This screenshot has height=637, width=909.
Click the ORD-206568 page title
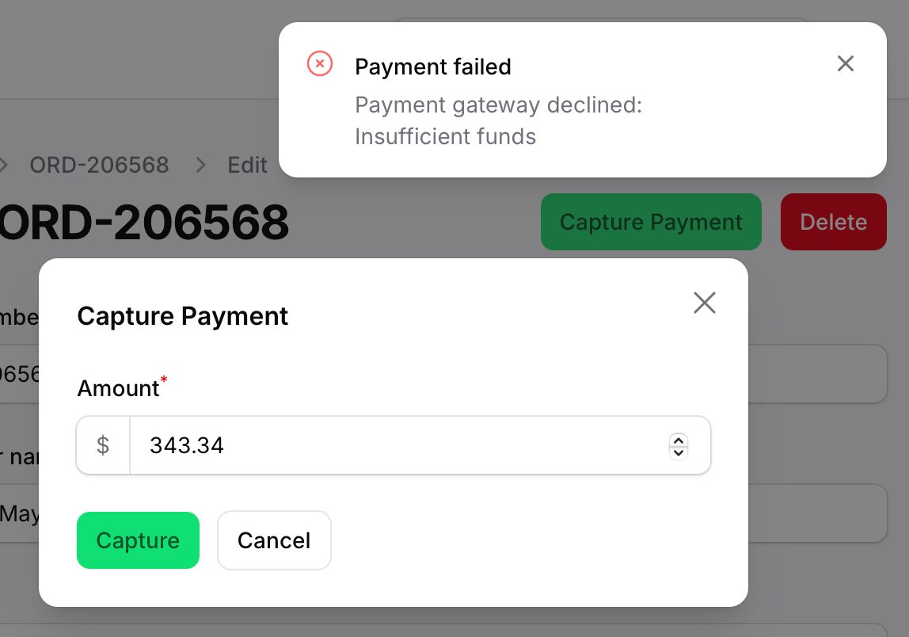click(144, 223)
